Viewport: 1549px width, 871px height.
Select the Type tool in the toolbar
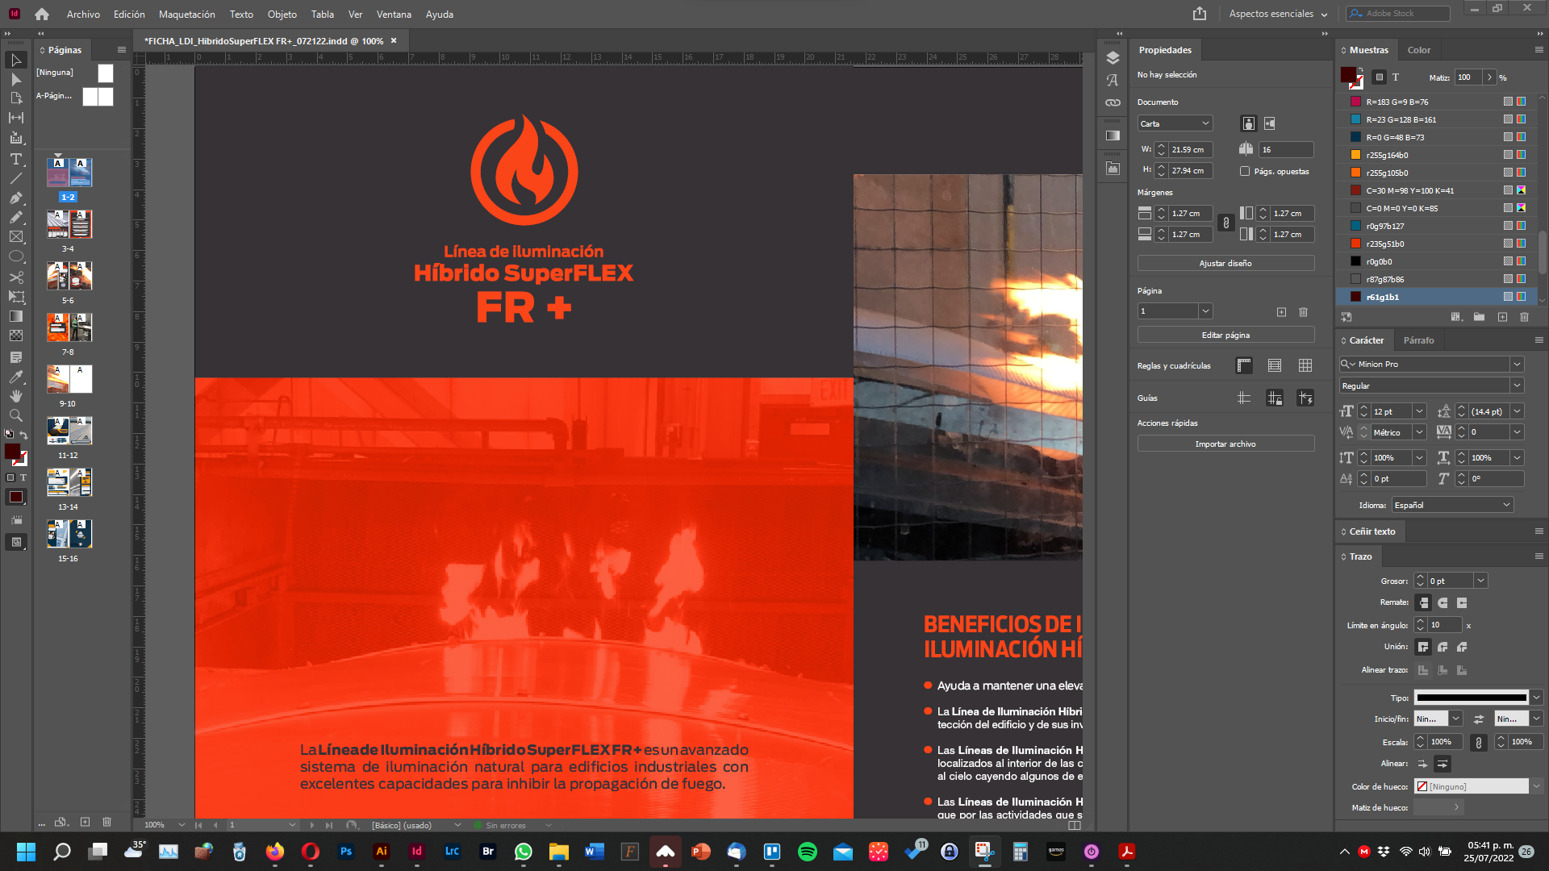click(x=15, y=159)
